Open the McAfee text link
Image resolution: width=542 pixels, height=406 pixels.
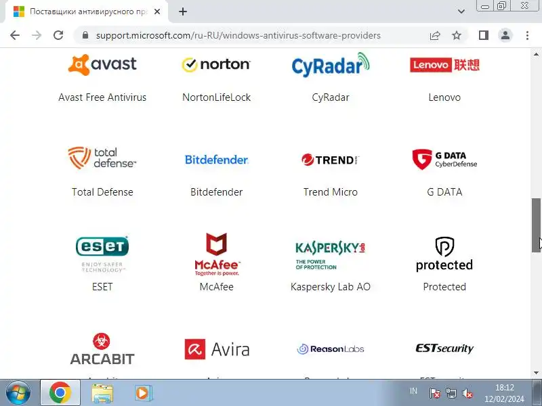point(216,287)
